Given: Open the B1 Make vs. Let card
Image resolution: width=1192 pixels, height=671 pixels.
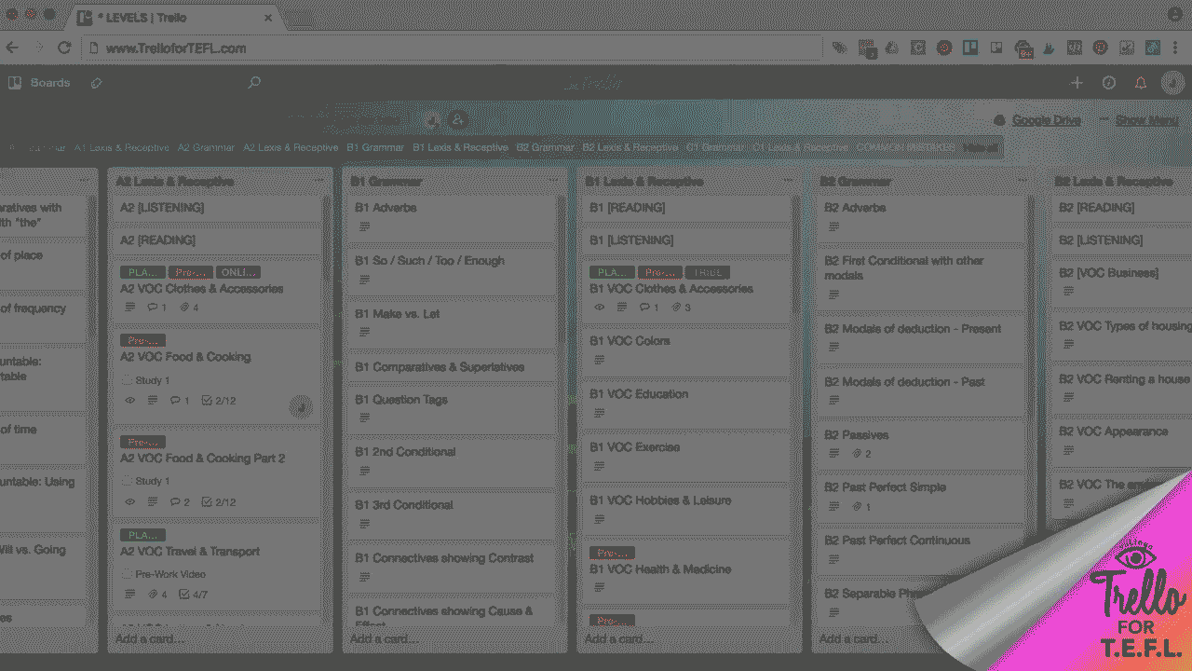Looking at the screenshot, I should pos(449,322).
